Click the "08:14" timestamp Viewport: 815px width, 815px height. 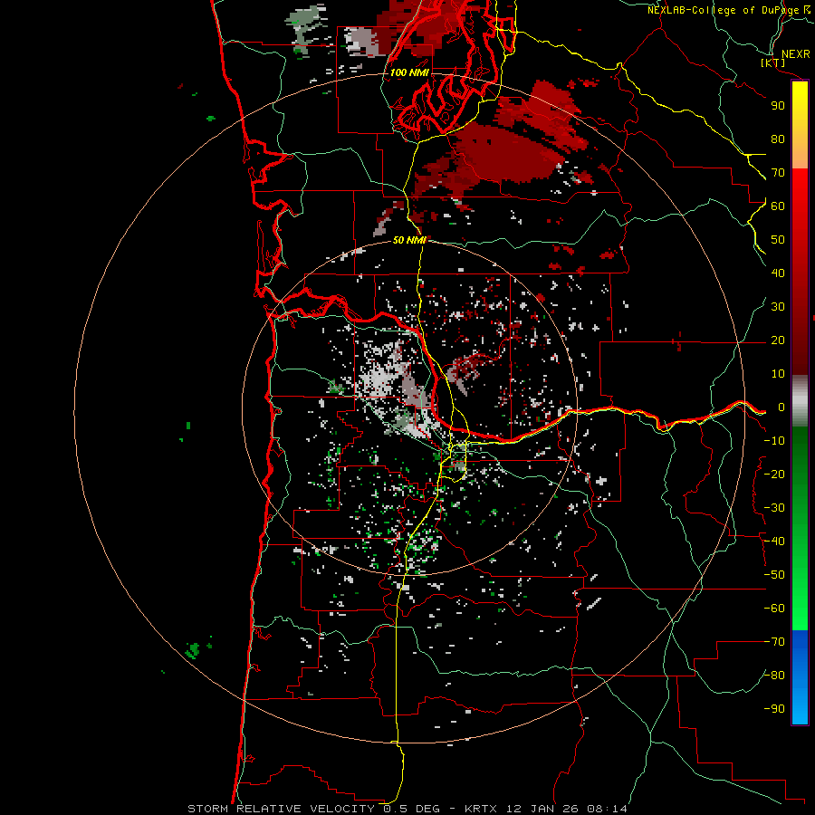pyautogui.click(x=607, y=809)
